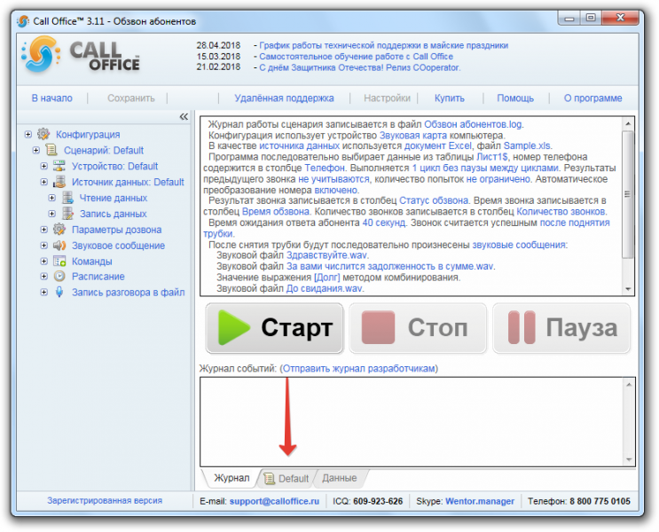Open О программе

coord(592,98)
